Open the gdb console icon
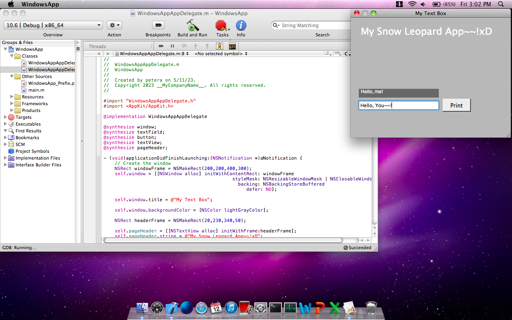The width and height of the screenshot is (512, 320). 232,46
